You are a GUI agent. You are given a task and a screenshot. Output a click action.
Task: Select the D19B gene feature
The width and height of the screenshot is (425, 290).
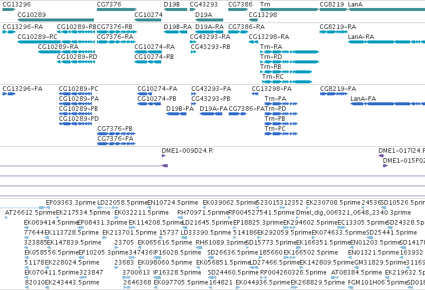point(176,9)
